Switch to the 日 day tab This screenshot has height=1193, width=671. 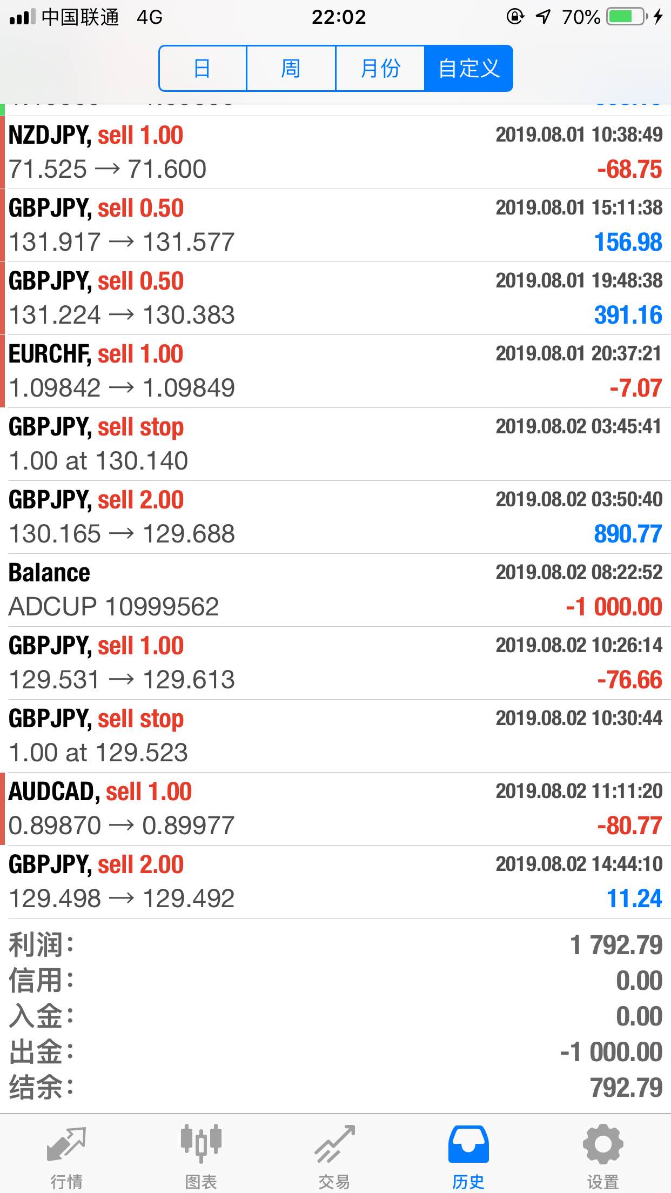coord(203,69)
